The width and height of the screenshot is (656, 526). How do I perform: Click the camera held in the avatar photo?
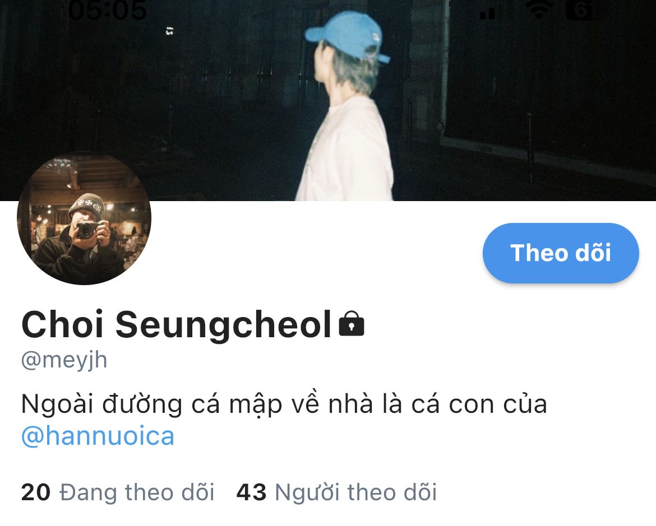(88, 230)
